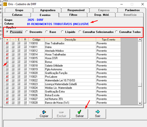
Task: Click the scrollbar up arrow of event list
Action: tap(140, 39)
